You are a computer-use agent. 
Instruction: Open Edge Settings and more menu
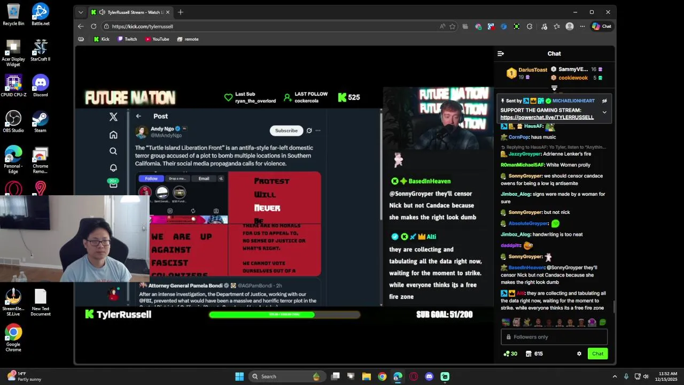582,26
